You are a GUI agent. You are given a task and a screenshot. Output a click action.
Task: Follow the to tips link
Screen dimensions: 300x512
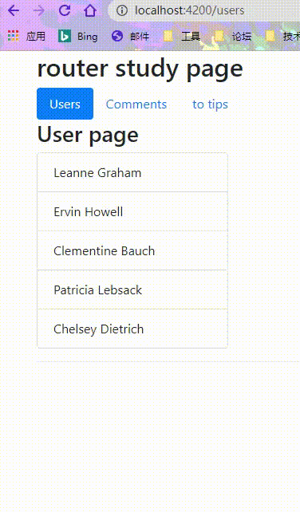tap(210, 104)
